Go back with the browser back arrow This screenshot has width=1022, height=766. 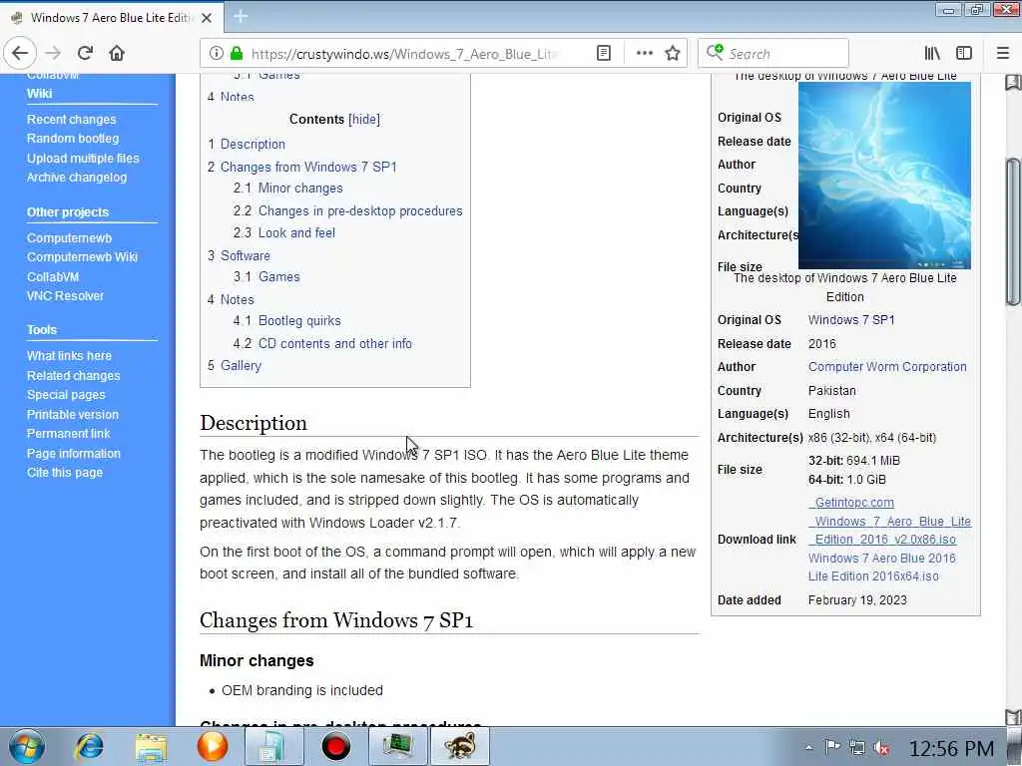click(20, 54)
